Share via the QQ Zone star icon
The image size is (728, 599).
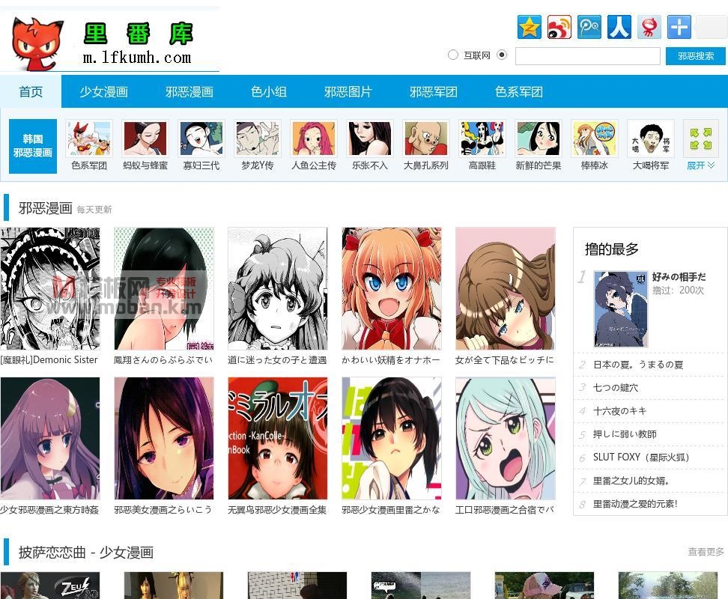point(530,27)
